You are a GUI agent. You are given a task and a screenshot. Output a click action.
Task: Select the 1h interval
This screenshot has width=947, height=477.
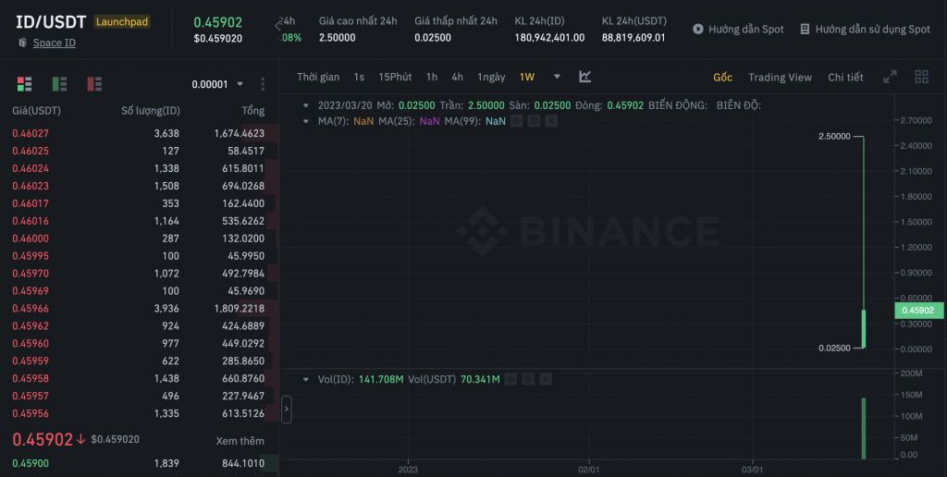point(431,77)
